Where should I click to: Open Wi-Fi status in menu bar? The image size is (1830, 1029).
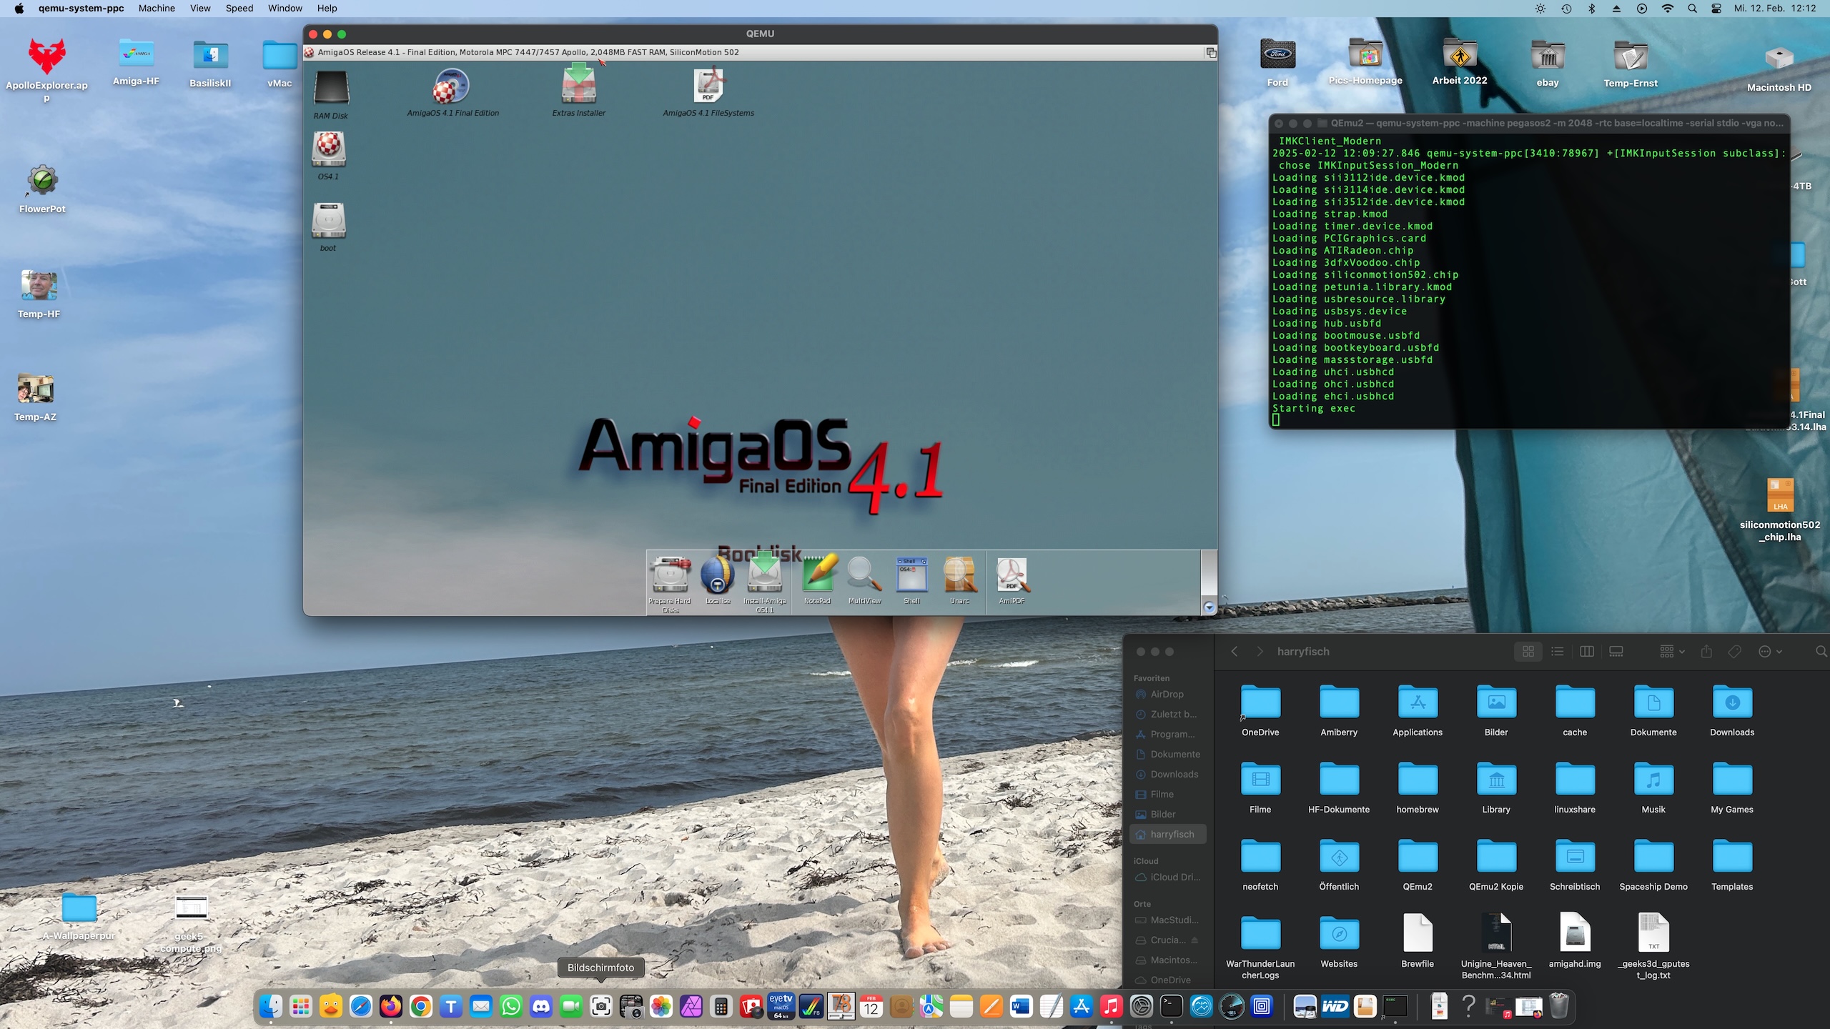(1668, 9)
